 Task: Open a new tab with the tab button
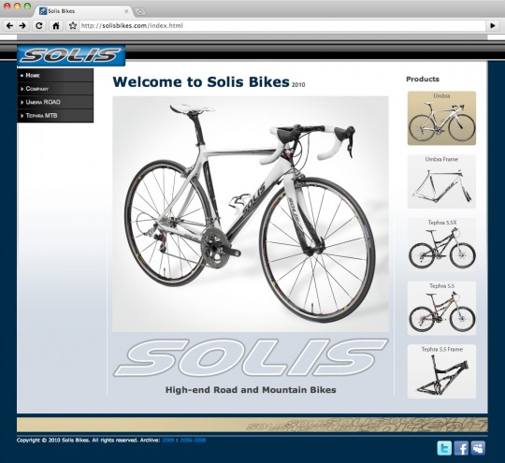pyautogui.click(x=140, y=11)
